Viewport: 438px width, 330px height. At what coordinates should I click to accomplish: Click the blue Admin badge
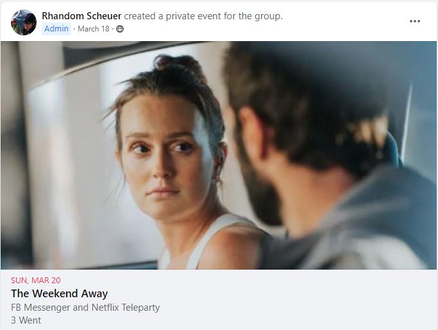[56, 28]
